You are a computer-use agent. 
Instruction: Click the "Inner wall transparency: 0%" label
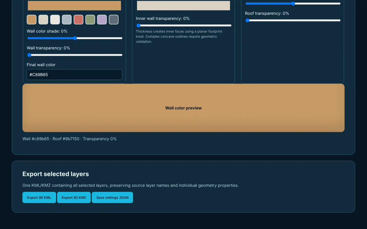tap(163, 19)
